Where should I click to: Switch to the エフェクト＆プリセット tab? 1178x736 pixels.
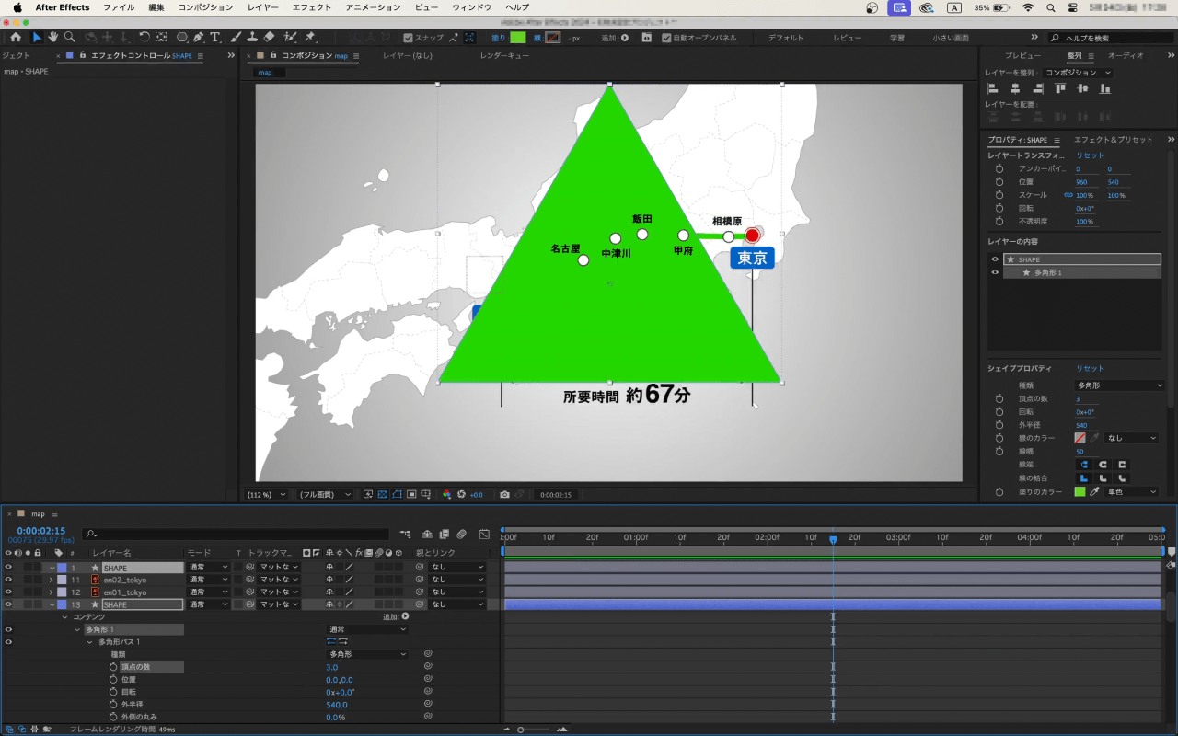1113,140
